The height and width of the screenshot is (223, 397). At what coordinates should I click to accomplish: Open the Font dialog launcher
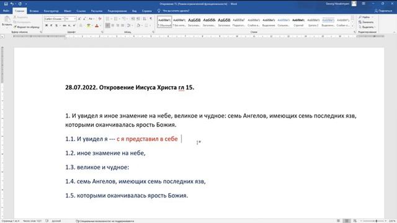102,32
